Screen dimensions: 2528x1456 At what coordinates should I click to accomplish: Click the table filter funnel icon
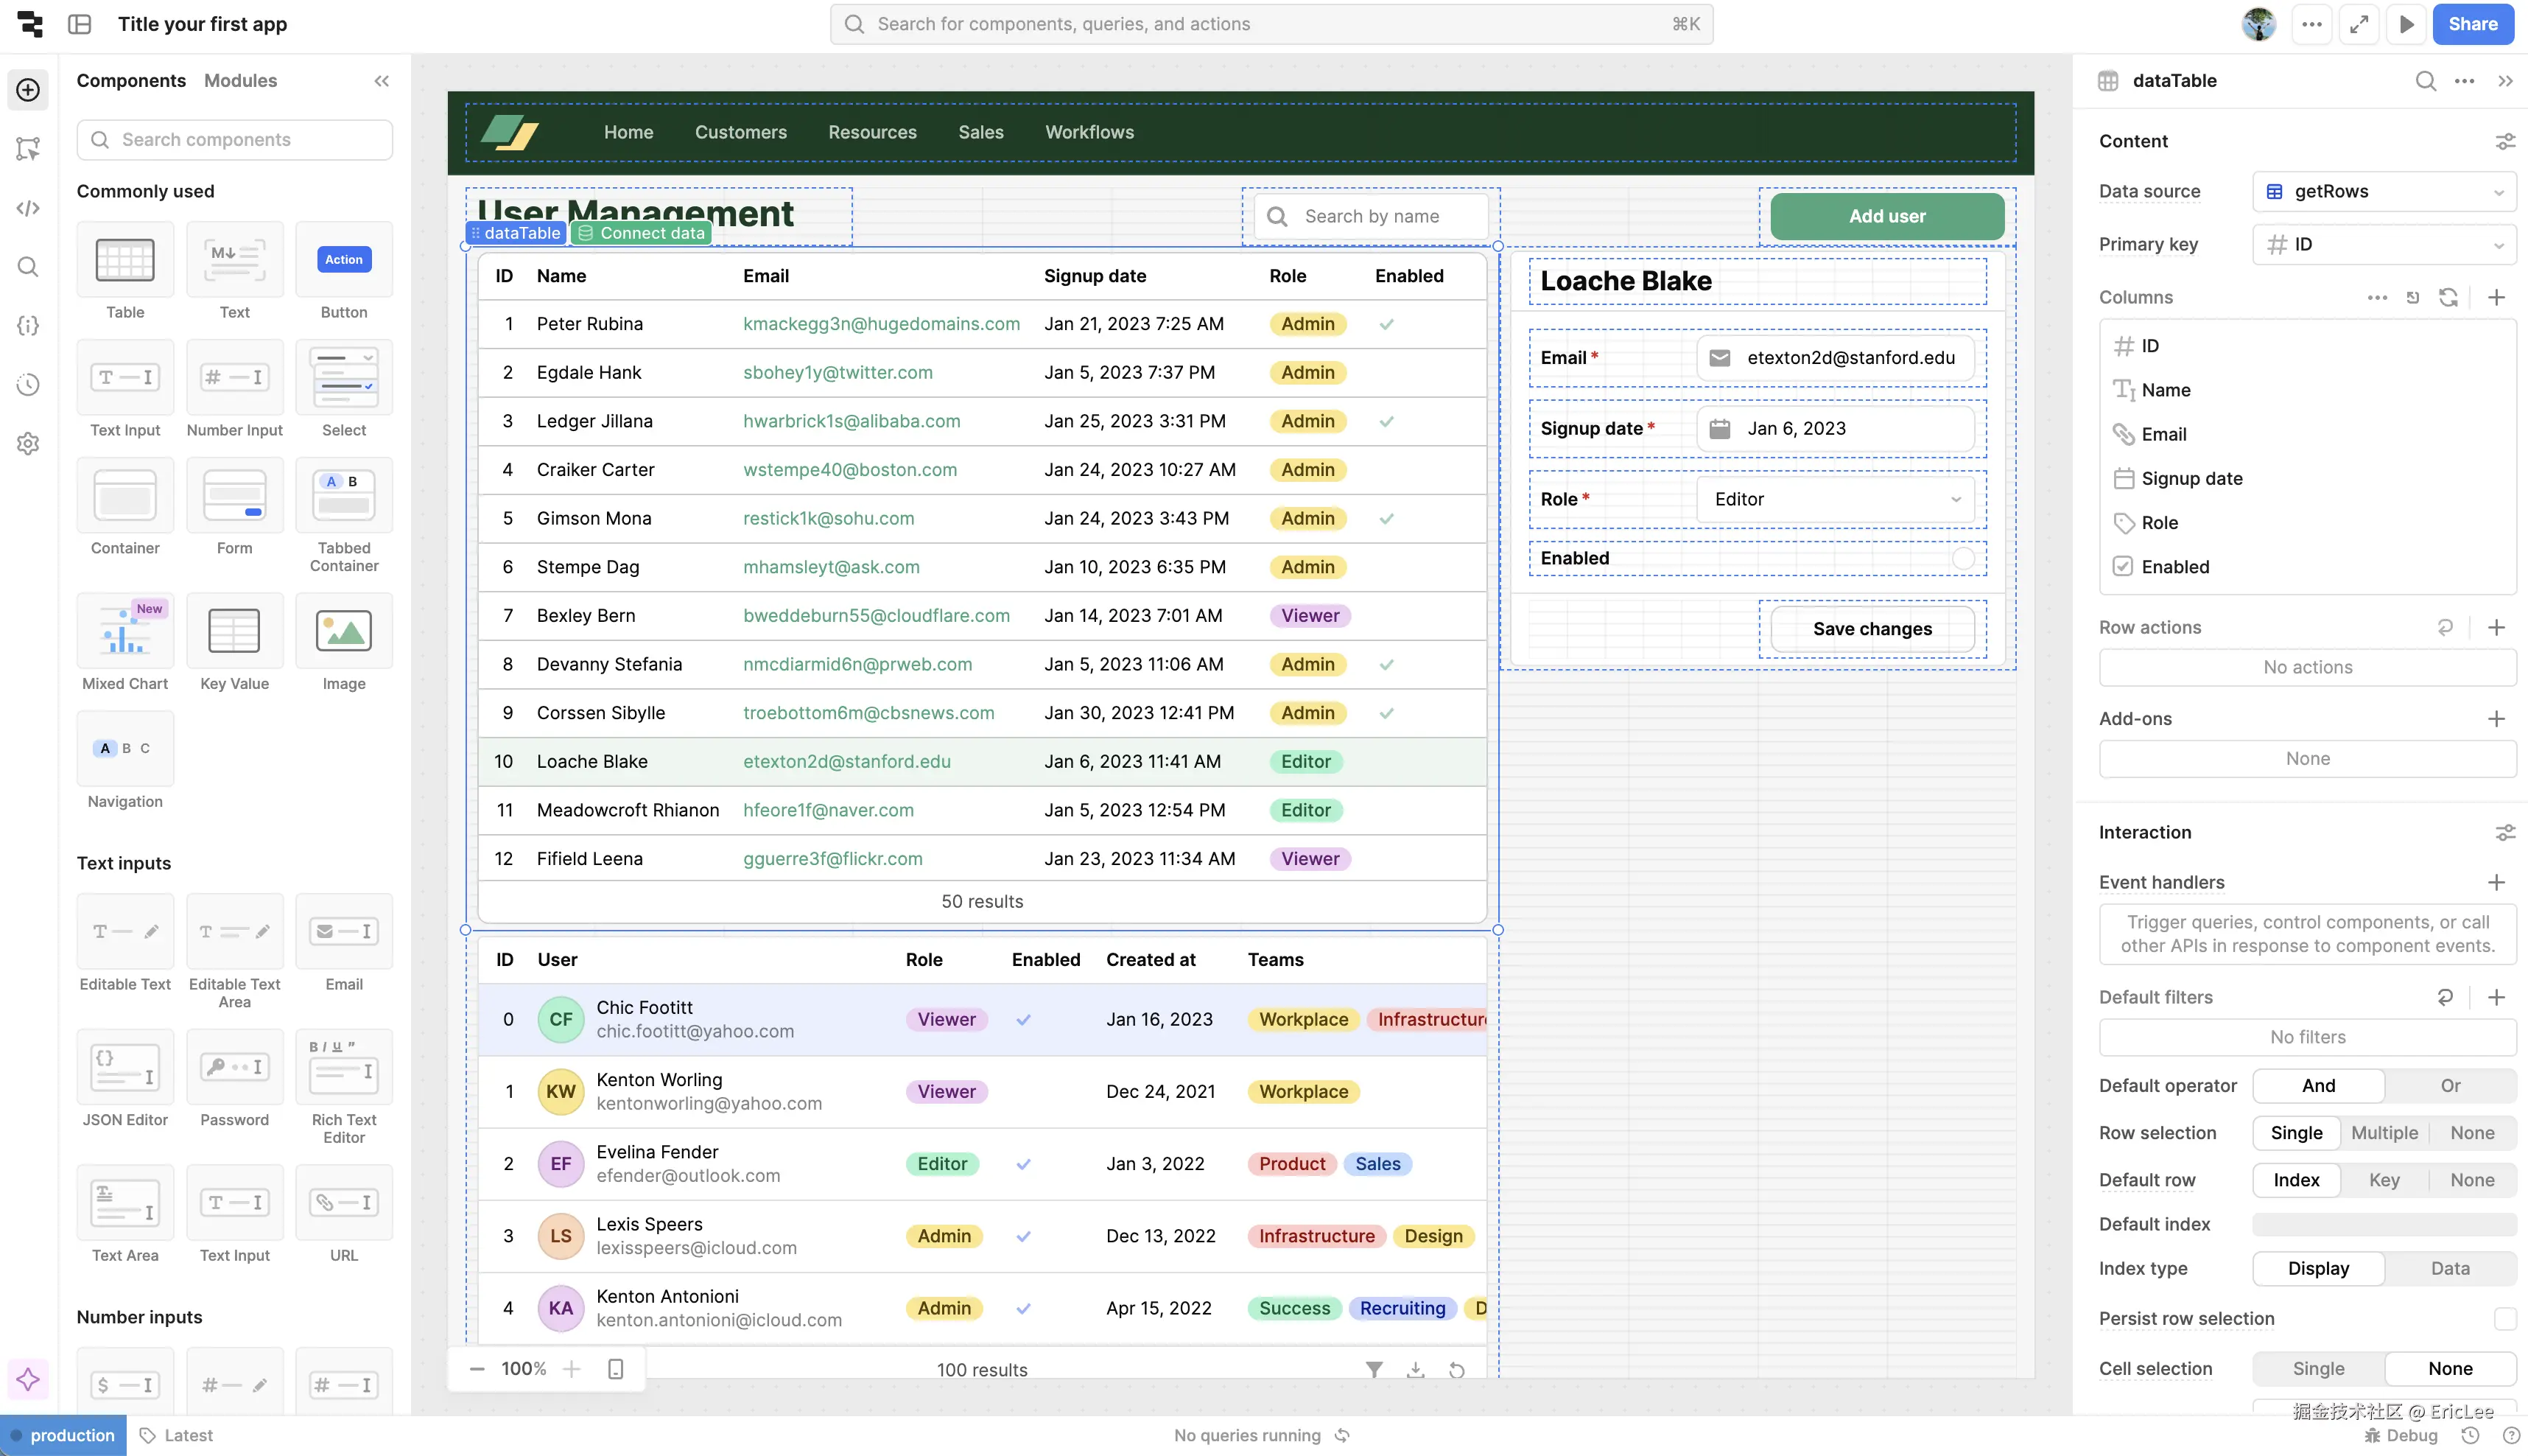pyautogui.click(x=1374, y=1369)
